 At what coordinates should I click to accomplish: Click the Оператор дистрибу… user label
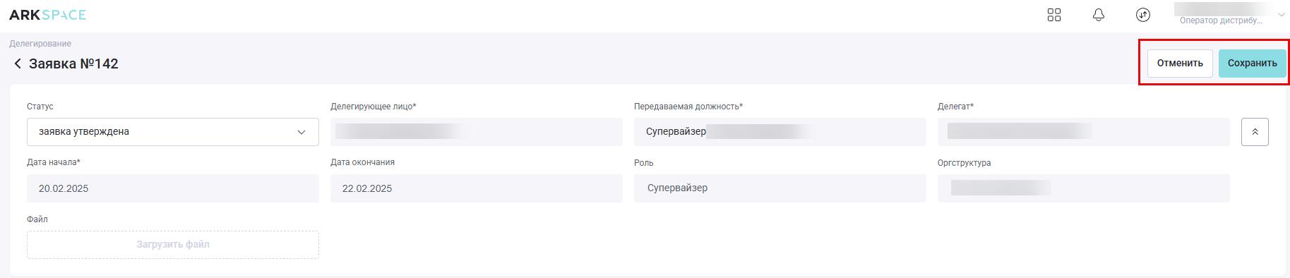click(x=1221, y=21)
